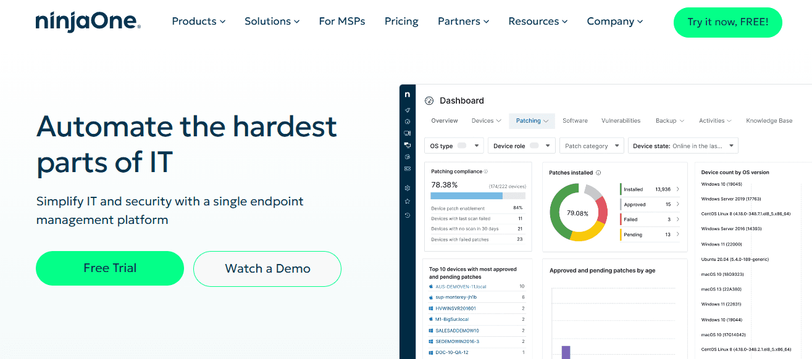Open the Pricing page

[401, 21]
